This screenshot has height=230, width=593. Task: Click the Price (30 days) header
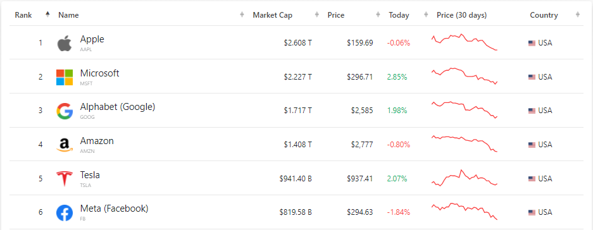461,15
